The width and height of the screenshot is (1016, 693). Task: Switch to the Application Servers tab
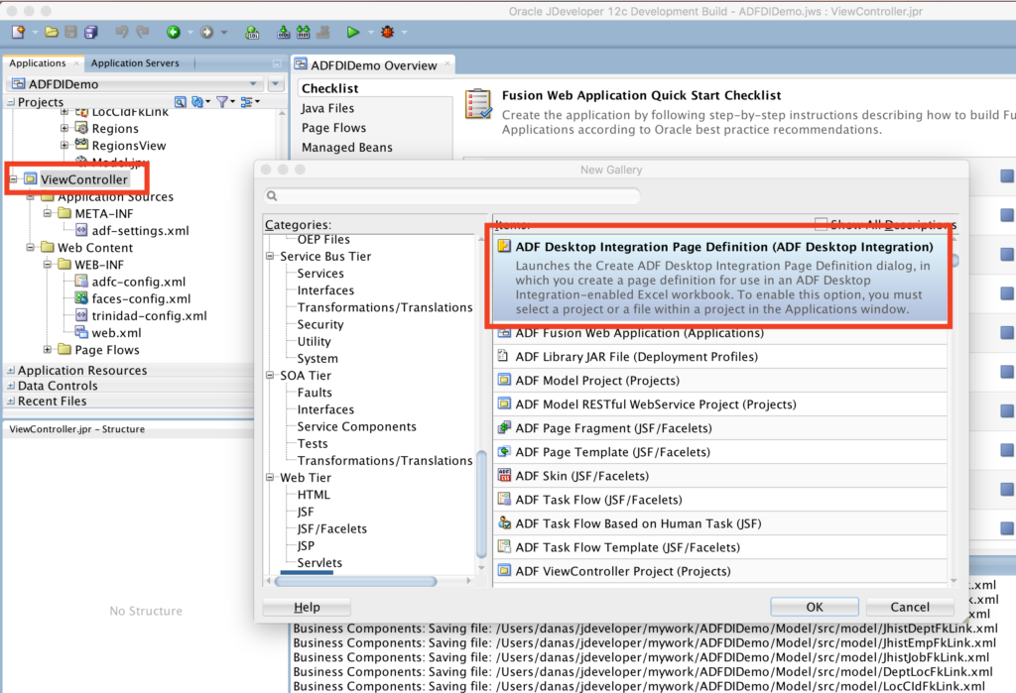(x=135, y=63)
